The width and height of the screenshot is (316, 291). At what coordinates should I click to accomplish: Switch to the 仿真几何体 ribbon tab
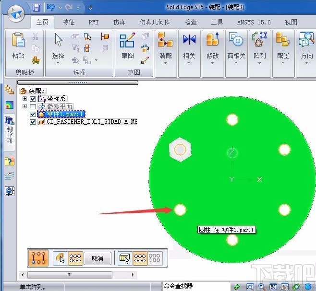(155, 22)
